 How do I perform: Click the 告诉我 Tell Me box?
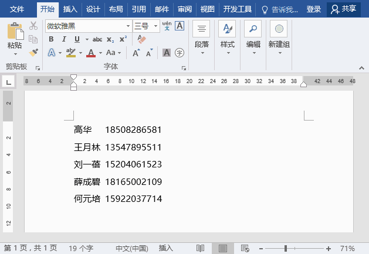click(280, 9)
